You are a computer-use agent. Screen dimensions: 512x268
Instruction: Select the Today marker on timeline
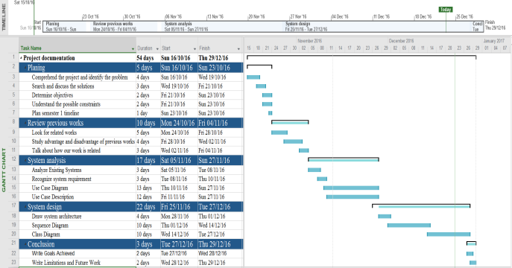pyautogui.click(x=446, y=10)
